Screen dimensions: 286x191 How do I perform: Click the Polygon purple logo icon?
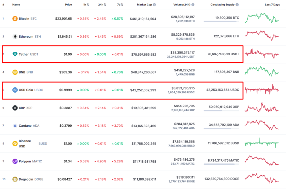(15, 161)
